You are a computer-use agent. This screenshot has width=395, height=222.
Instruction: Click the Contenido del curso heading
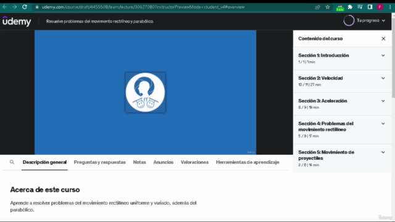[x=320, y=38]
